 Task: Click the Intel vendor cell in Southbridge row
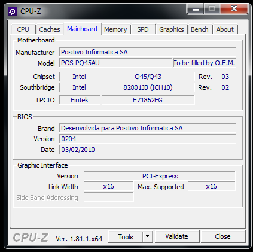pyautogui.click(x=80, y=87)
